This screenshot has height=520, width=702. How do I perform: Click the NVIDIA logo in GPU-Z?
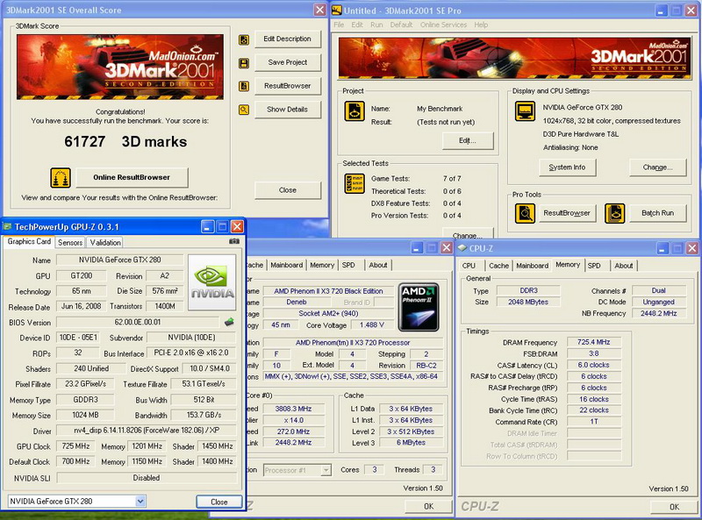pyautogui.click(x=211, y=282)
